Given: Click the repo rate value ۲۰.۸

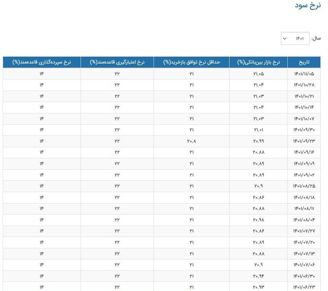Looking at the screenshot, I should [x=192, y=141].
